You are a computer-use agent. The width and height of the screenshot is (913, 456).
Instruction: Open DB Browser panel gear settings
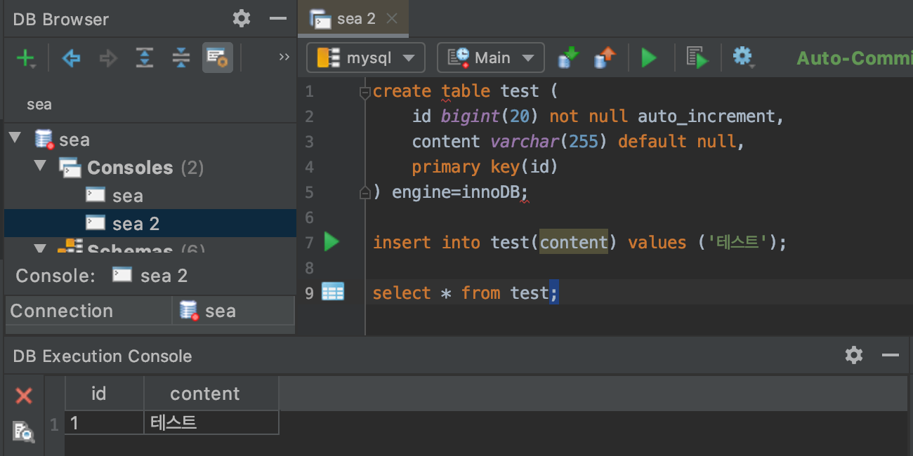click(242, 19)
